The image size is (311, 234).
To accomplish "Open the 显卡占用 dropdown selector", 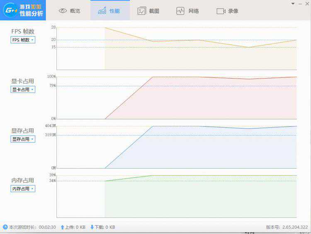I will coord(23,90).
